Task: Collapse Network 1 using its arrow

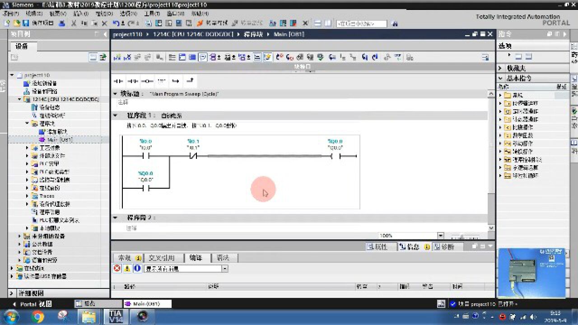Action: (116, 116)
